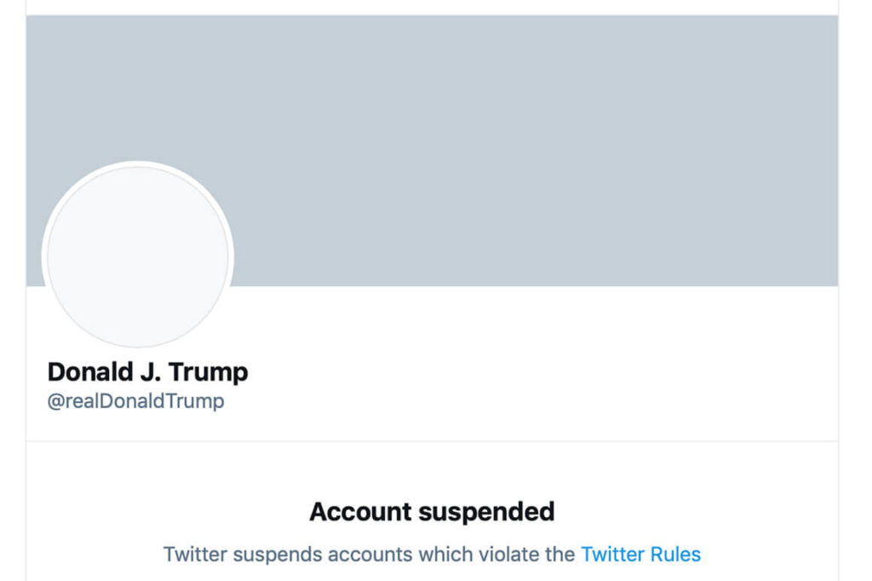Click the gray "Twitter" starting the suspension notice

click(x=195, y=555)
